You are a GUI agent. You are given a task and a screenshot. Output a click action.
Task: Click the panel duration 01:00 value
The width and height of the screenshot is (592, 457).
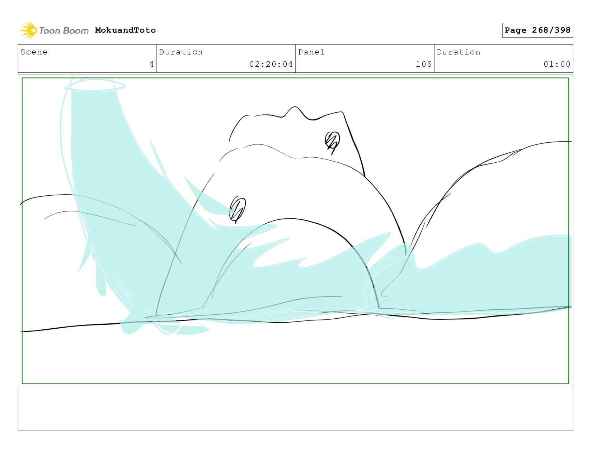(x=557, y=64)
